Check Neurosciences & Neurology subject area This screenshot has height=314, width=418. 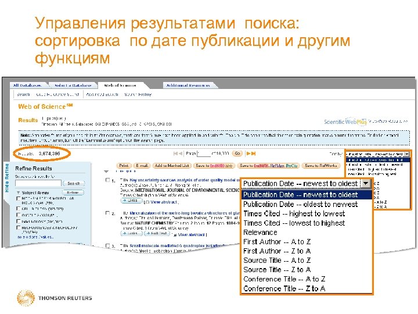click(19, 228)
